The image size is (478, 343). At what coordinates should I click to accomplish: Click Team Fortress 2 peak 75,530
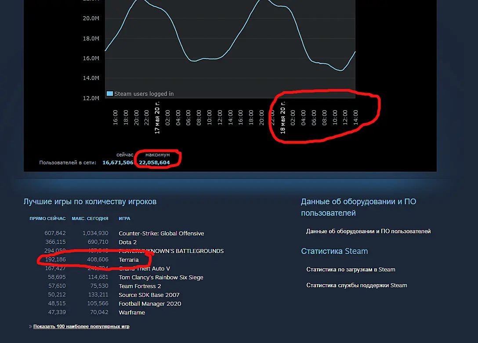point(99,286)
